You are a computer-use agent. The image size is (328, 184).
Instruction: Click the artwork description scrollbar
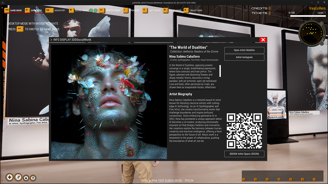point(220,71)
